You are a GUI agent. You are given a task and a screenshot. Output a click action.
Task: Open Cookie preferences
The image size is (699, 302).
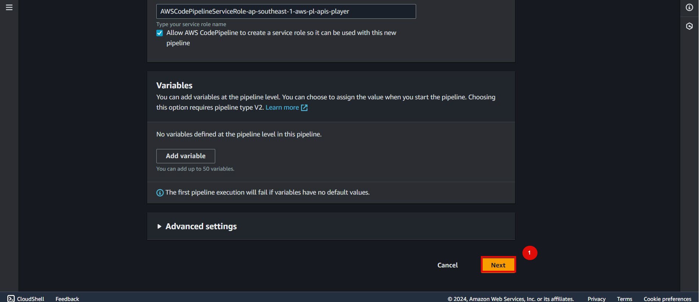point(667,299)
